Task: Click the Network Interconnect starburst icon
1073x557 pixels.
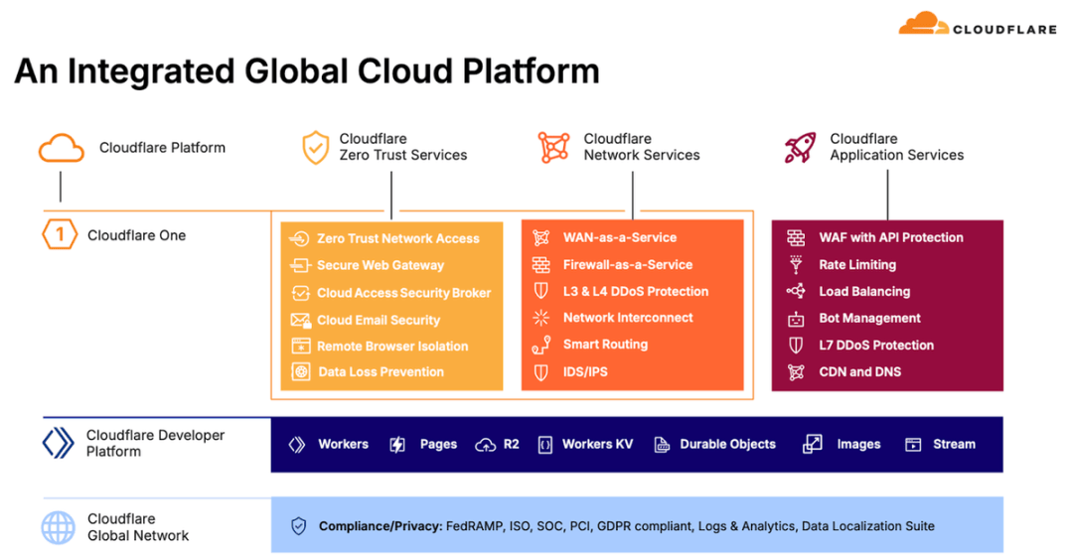Action: 540,318
